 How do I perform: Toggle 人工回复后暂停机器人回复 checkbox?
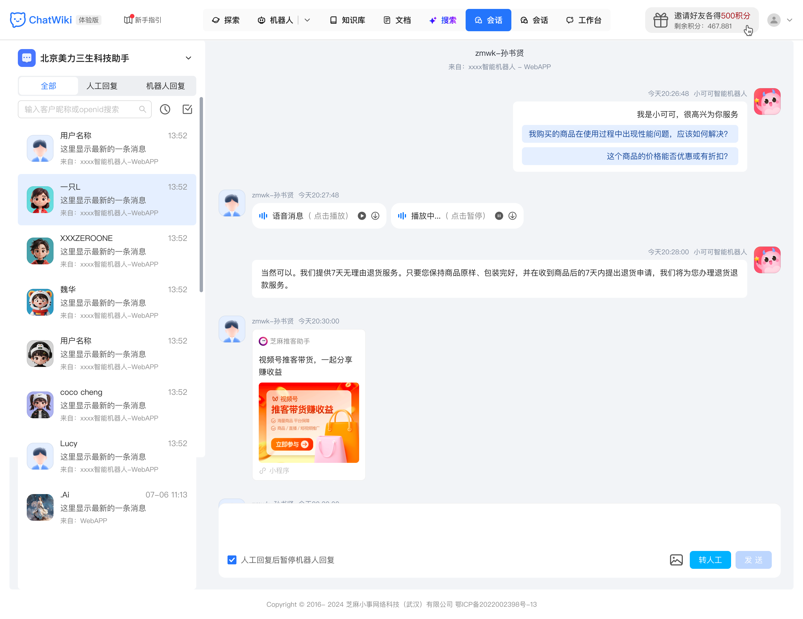[232, 560]
